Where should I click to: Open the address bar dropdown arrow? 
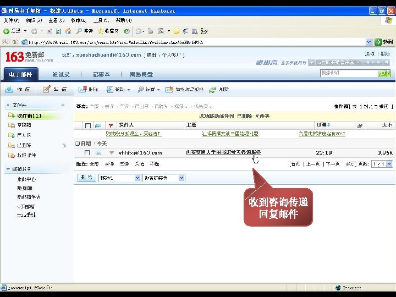pyautogui.click(x=369, y=42)
